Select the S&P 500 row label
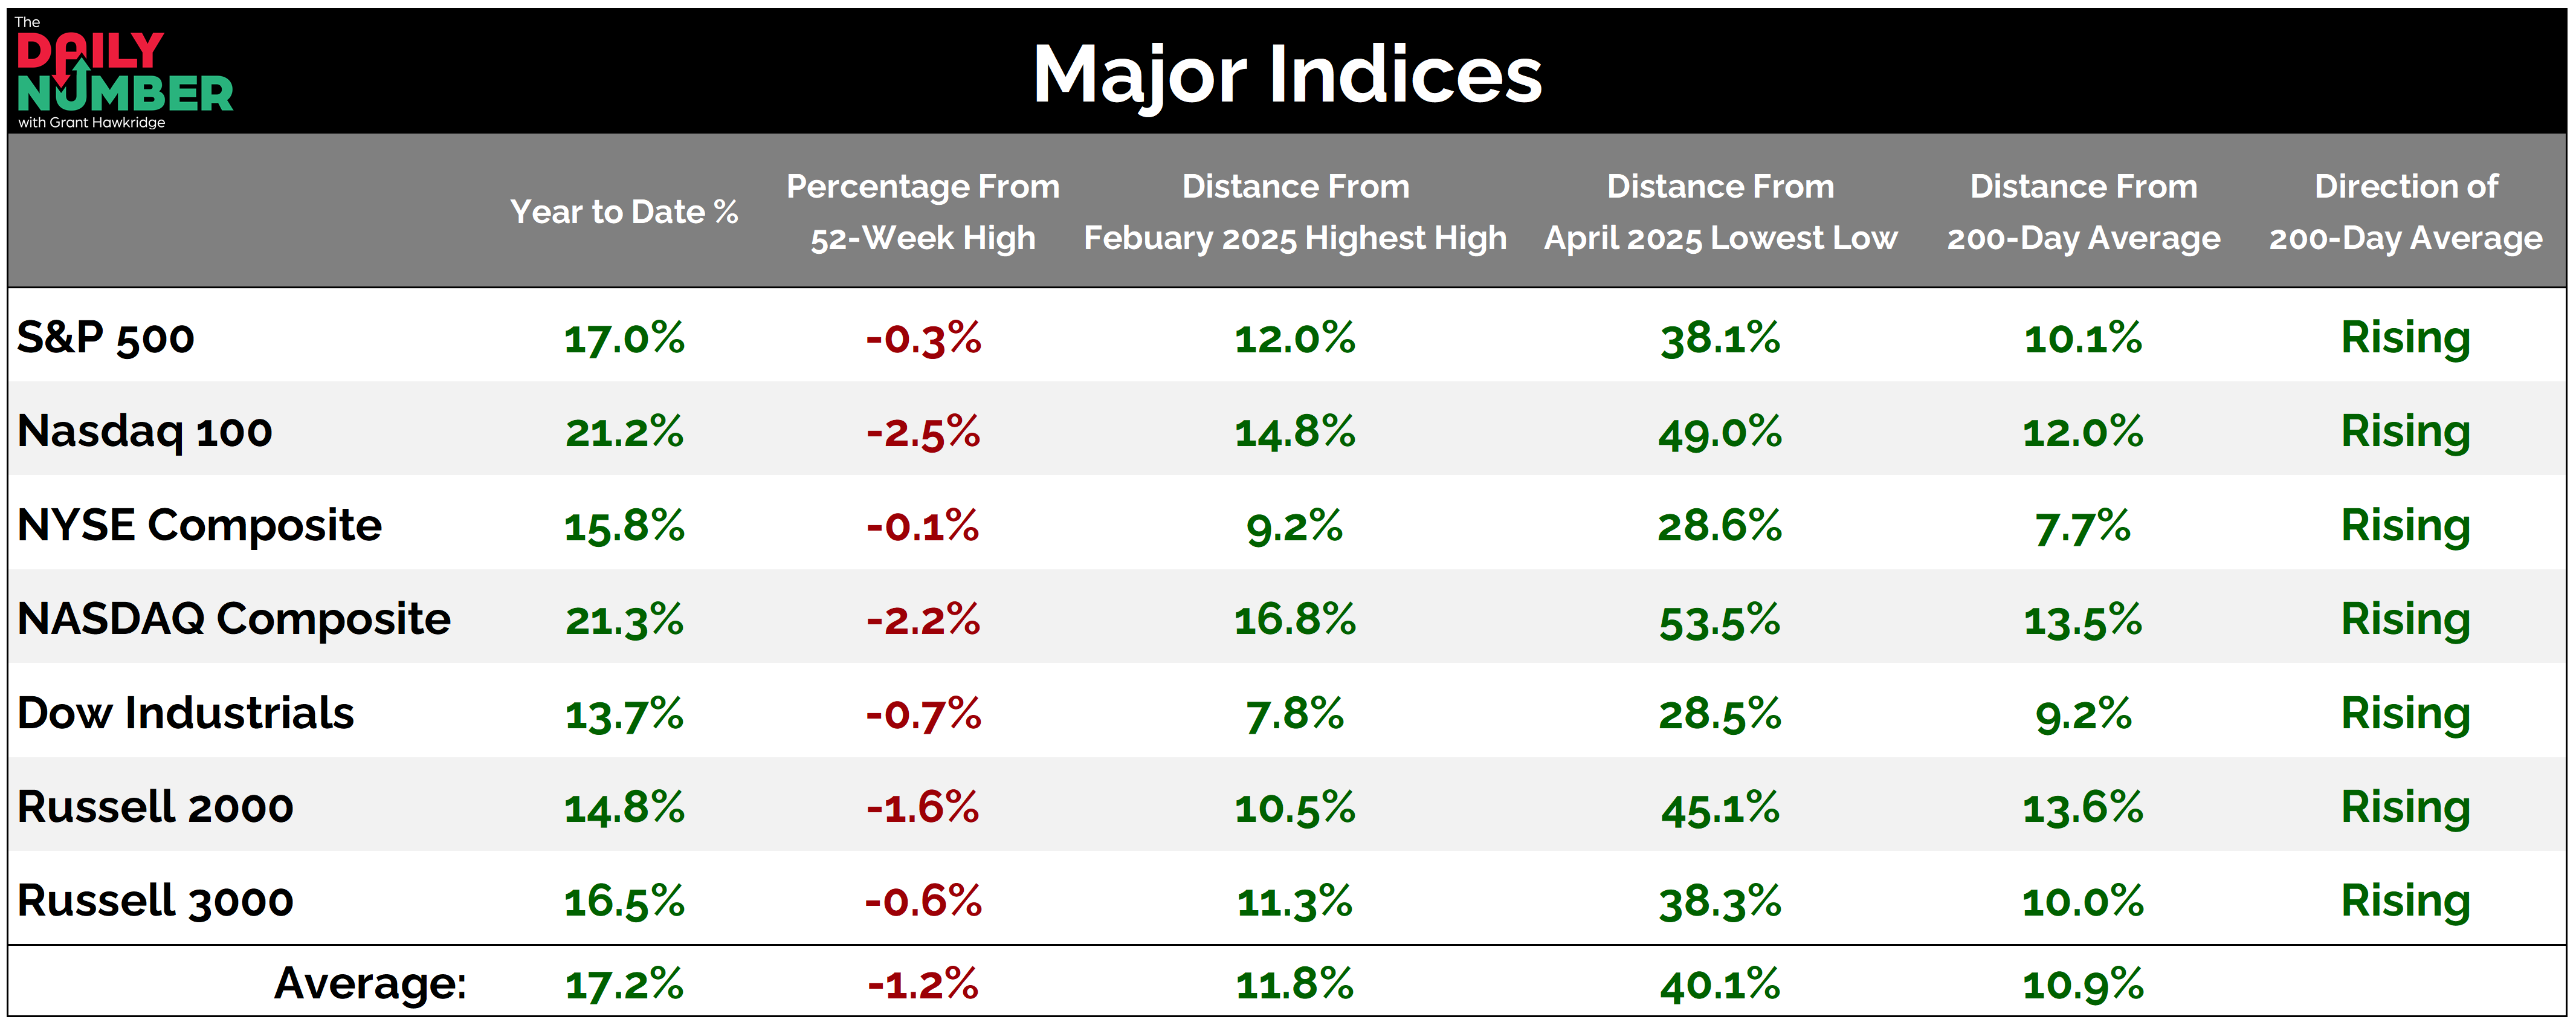 coord(106,338)
